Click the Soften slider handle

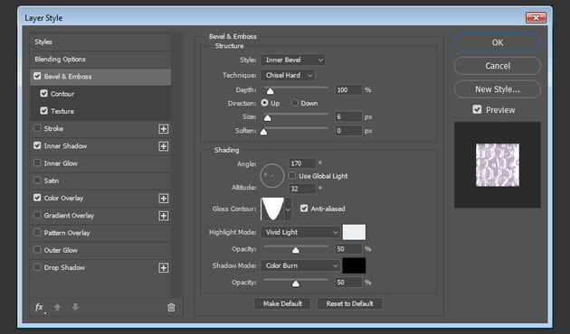[x=264, y=131]
